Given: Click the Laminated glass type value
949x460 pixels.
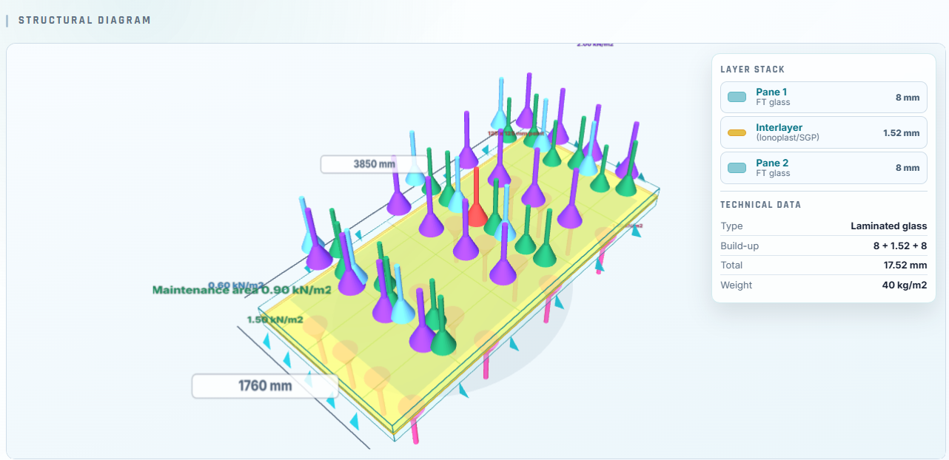Looking at the screenshot, I should [x=888, y=226].
